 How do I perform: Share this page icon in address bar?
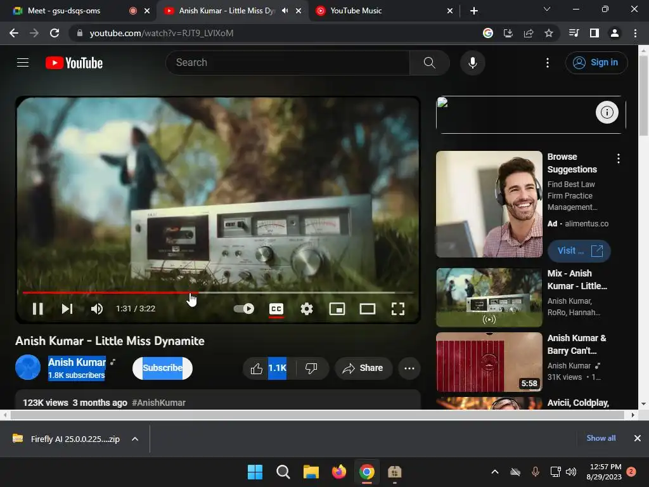click(528, 33)
